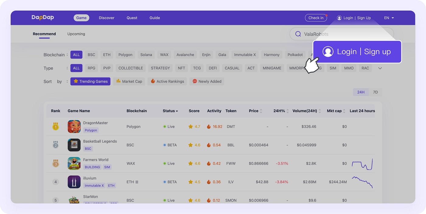The width and height of the screenshot is (426, 214).
Task: Select the 7D time range
Action: [x=375, y=92]
